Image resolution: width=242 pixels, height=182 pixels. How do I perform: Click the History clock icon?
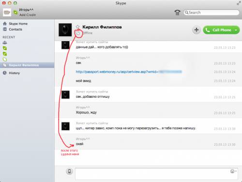(x=5, y=73)
